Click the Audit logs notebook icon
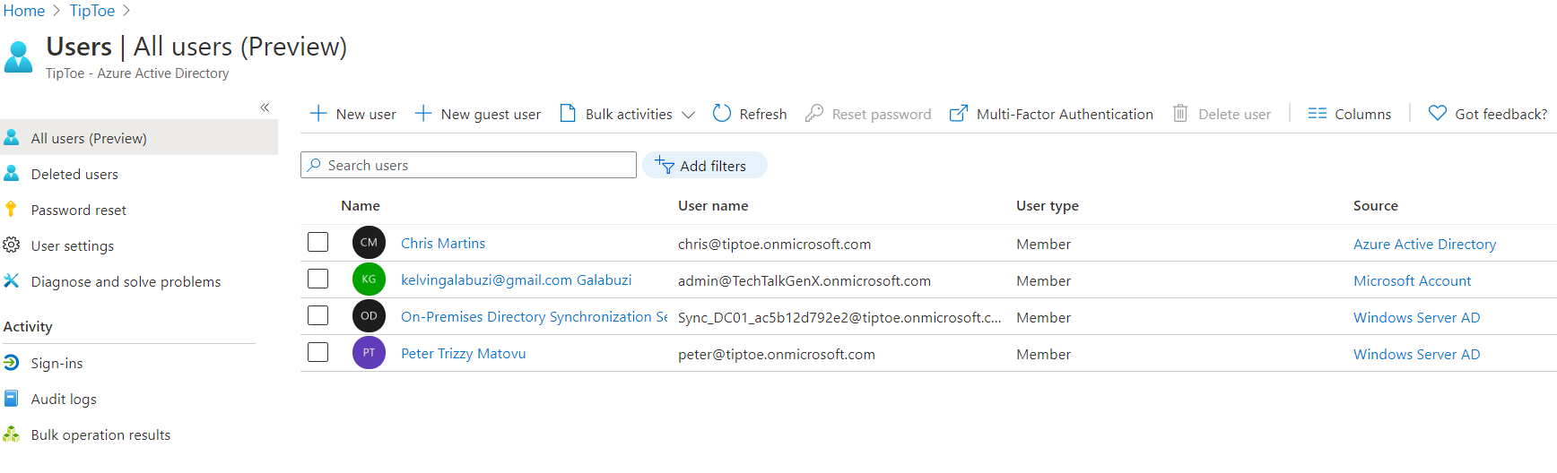The height and width of the screenshot is (473, 1557). coord(12,398)
